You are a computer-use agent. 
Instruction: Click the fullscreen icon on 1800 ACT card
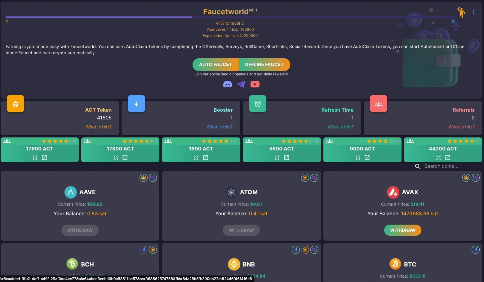coord(196,158)
